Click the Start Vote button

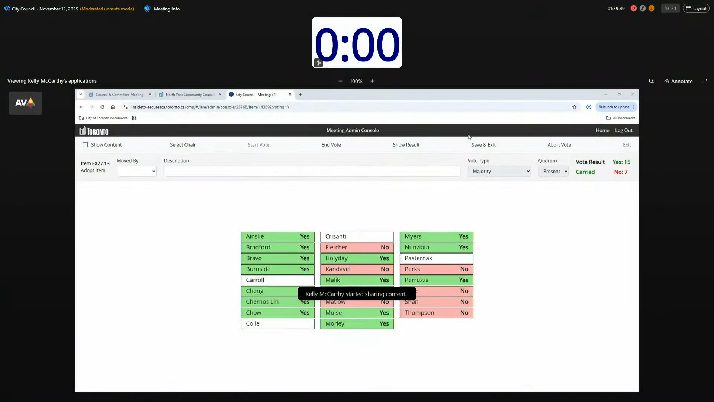258,145
